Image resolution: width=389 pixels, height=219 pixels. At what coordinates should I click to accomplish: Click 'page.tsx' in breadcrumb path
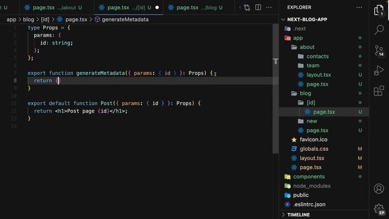76,19
